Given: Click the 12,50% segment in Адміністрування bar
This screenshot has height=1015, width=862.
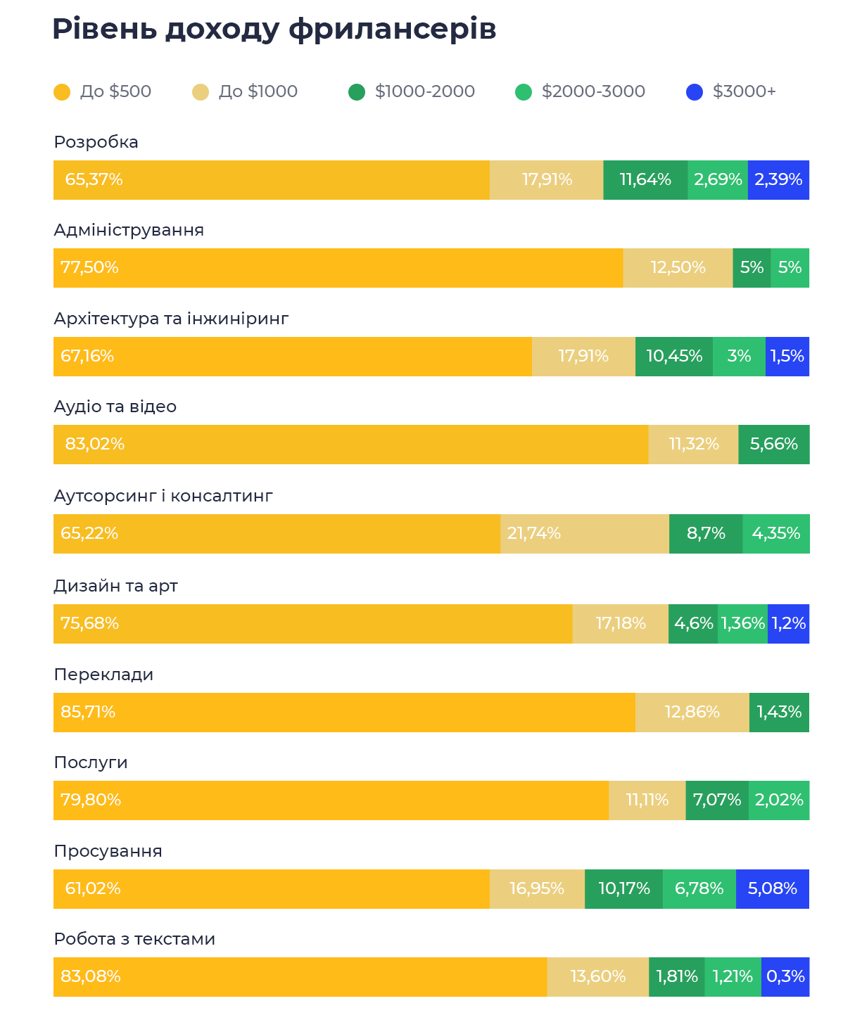Looking at the screenshot, I should click(678, 268).
